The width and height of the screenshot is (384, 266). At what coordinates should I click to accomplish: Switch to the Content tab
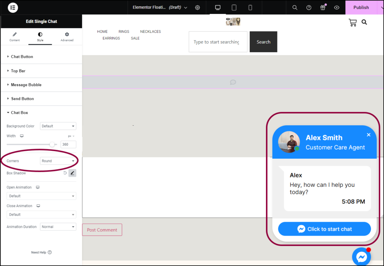click(14, 36)
